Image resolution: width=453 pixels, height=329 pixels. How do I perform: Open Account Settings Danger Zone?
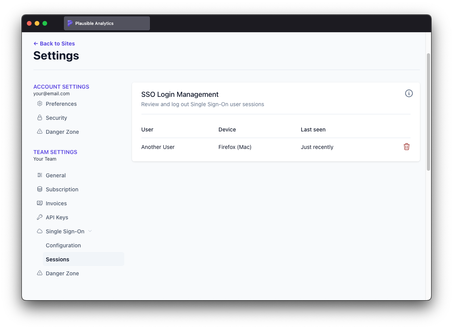[62, 132]
